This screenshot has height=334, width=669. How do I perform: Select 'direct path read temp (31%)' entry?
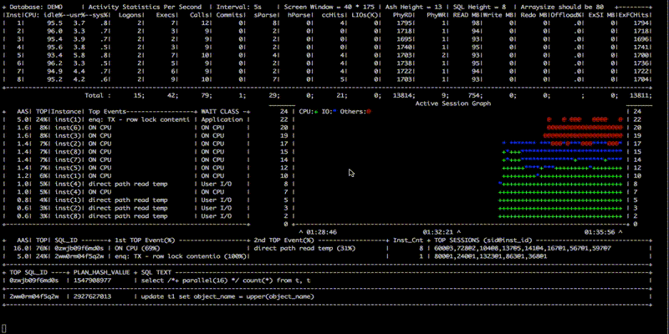pyautogui.click(x=304, y=248)
